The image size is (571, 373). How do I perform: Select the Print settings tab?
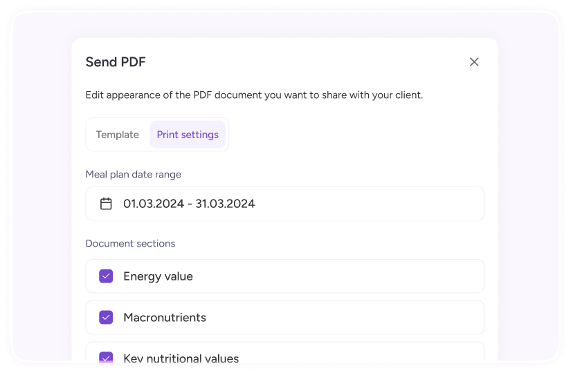click(x=188, y=135)
